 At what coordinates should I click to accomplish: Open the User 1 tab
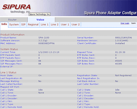tap(65, 25)
